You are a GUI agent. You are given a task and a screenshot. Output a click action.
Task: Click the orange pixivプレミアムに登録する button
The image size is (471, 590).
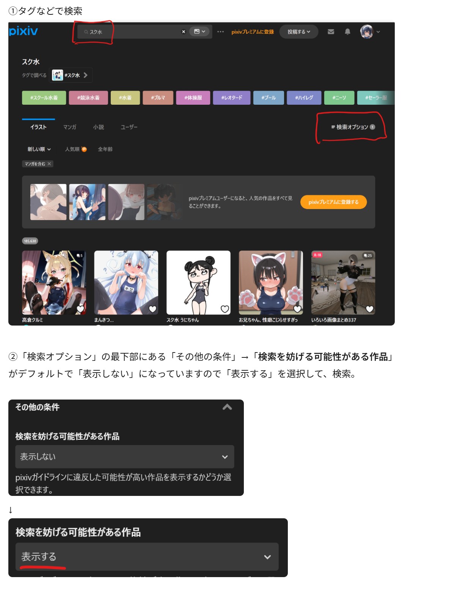(x=333, y=202)
